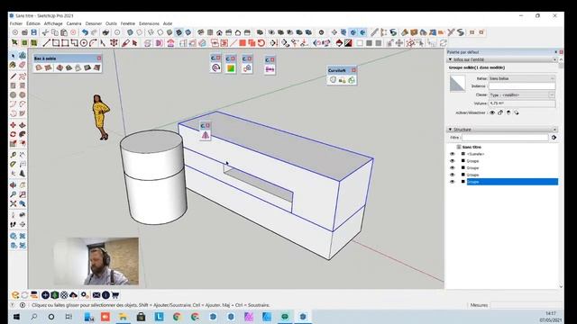Hide the highlighted Groupe via its eye
Image resolution: width=577 pixels, height=324 pixels.
pos(453,182)
